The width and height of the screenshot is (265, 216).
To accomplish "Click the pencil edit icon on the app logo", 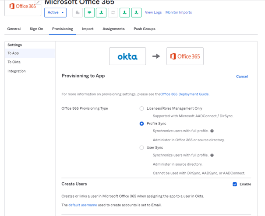I will (x=38, y=2).
